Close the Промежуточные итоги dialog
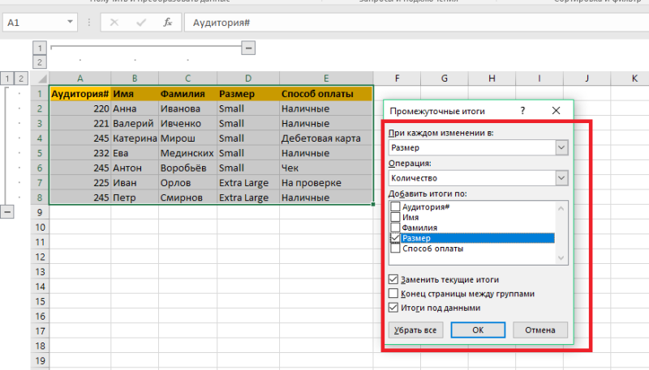 pos(556,111)
